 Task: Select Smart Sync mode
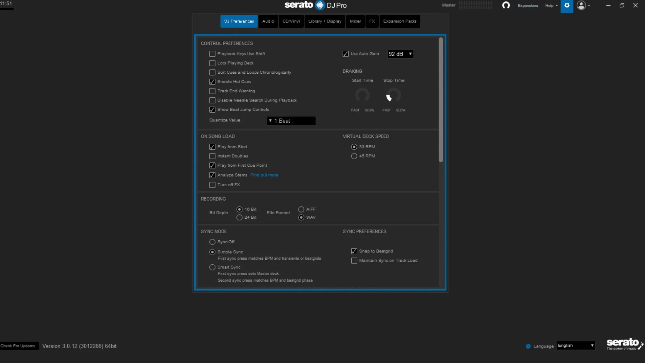pos(212,267)
